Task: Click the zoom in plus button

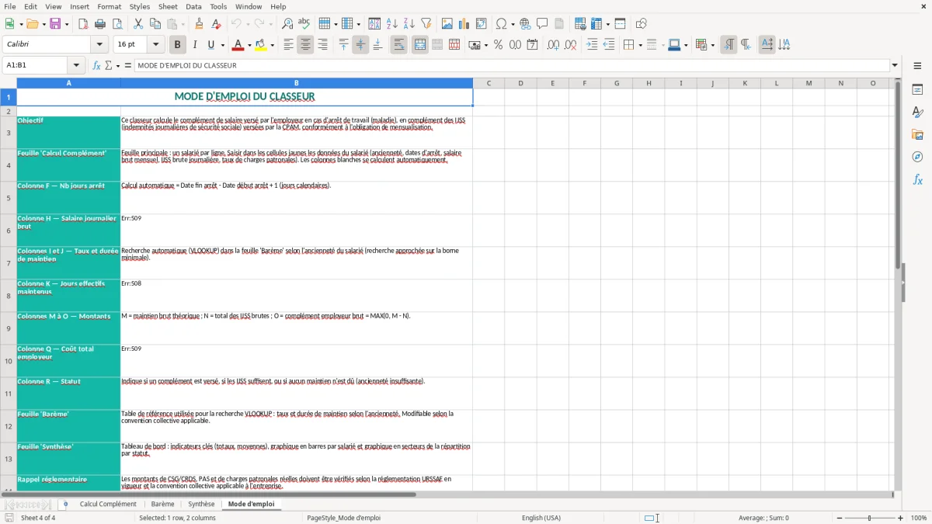Action: click(901, 518)
